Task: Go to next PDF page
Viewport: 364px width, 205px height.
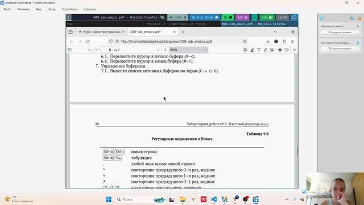Action: (x=97, y=50)
